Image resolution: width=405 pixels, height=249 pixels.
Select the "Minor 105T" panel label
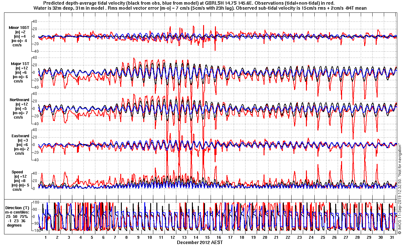point(19,28)
